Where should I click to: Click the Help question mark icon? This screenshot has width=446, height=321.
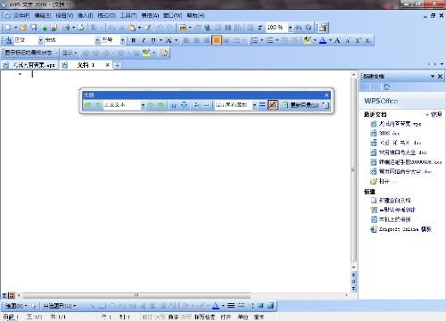pyautogui.click(x=309, y=28)
